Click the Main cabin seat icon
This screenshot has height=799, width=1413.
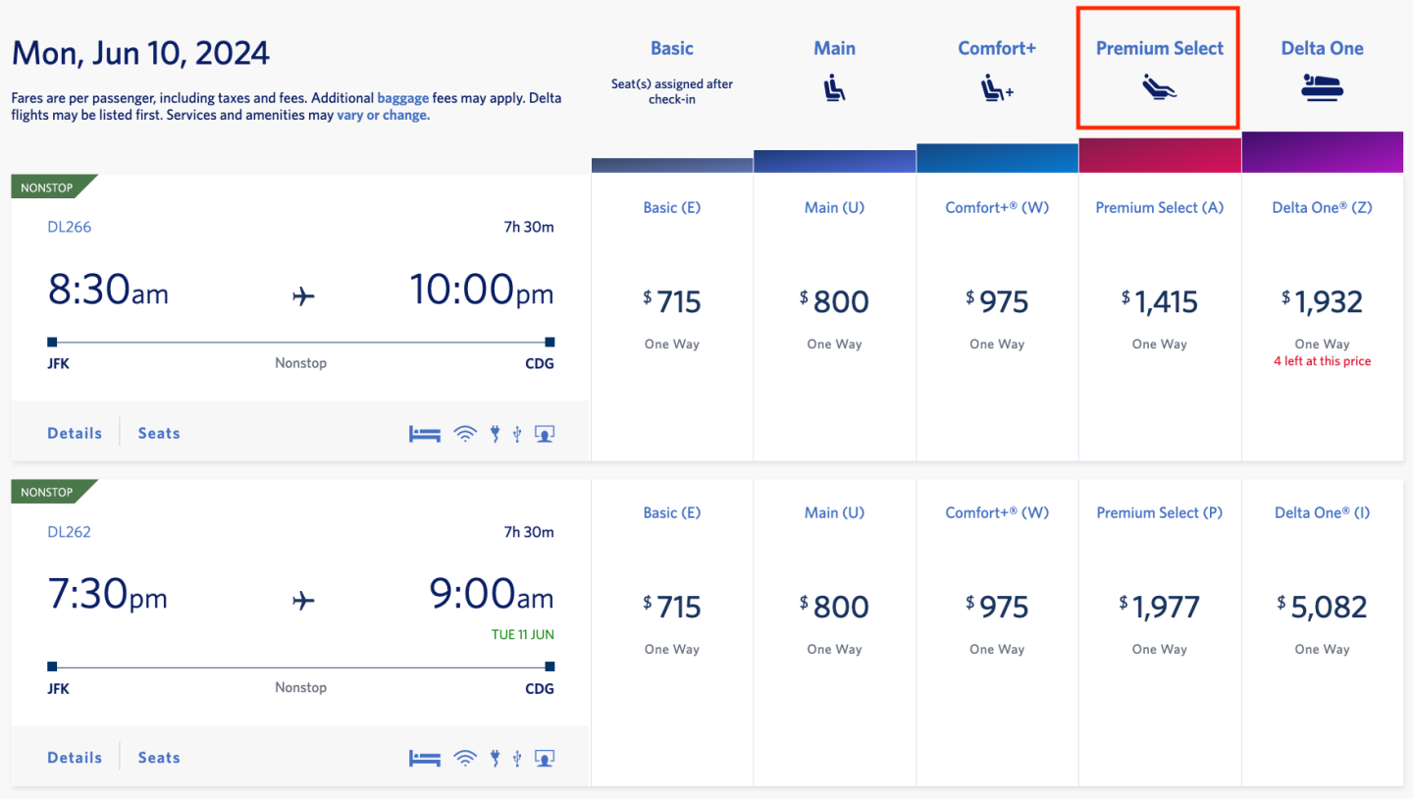pyautogui.click(x=834, y=89)
